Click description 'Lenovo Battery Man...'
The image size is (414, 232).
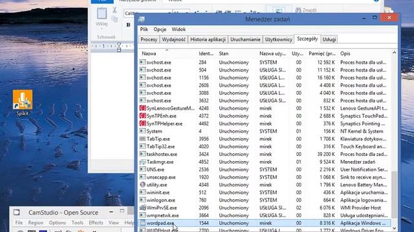[x=364, y=185]
